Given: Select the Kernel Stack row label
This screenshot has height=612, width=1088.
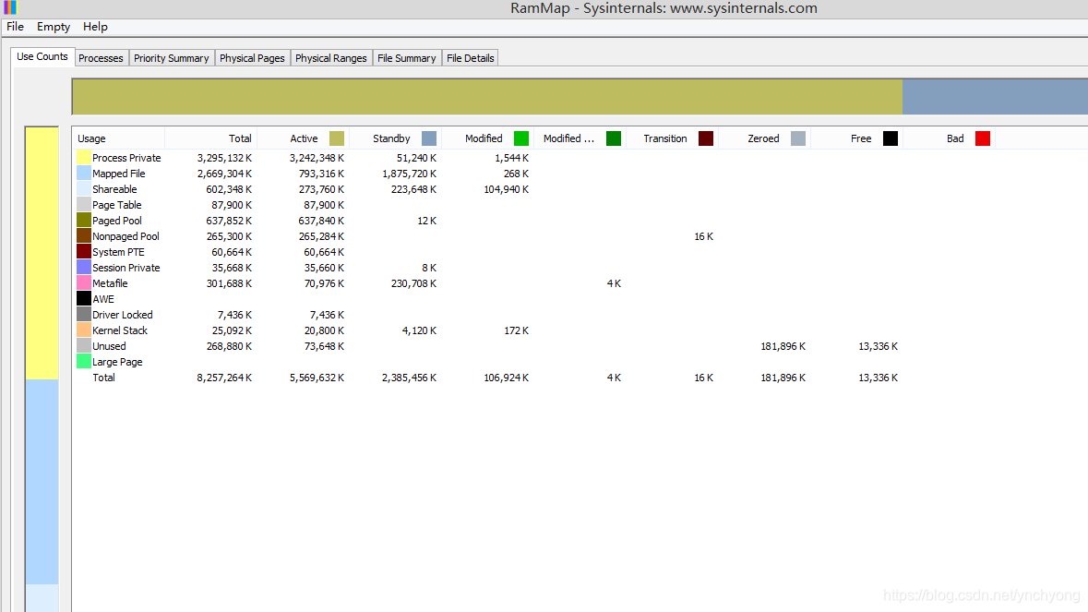Looking at the screenshot, I should point(120,330).
